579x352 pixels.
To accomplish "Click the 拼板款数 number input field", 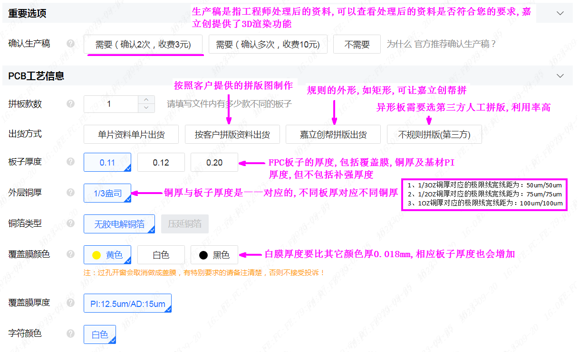I will (x=111, y=104).
